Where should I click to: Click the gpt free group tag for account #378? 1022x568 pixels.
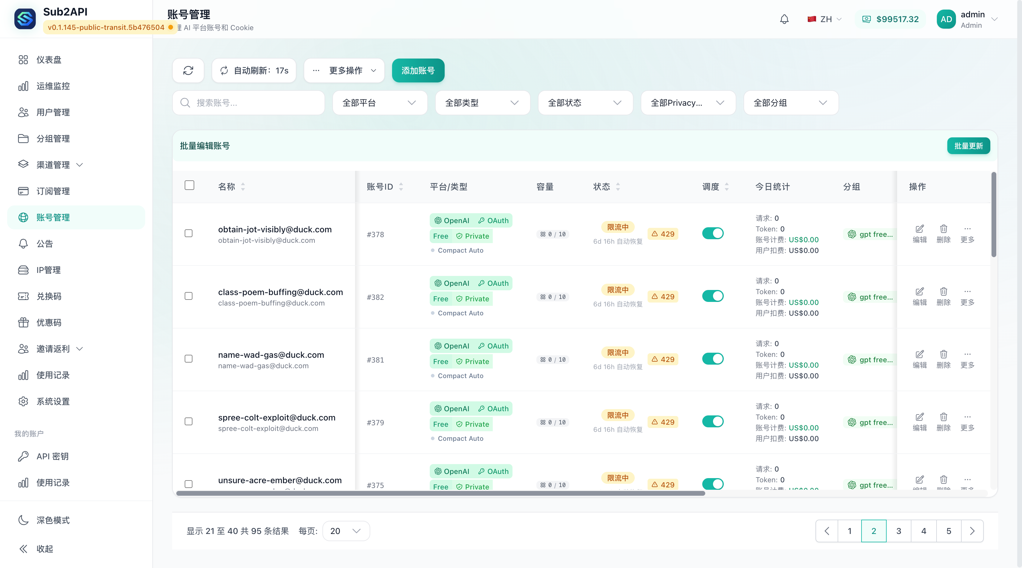pyautogui.click(x=870, y=234)
